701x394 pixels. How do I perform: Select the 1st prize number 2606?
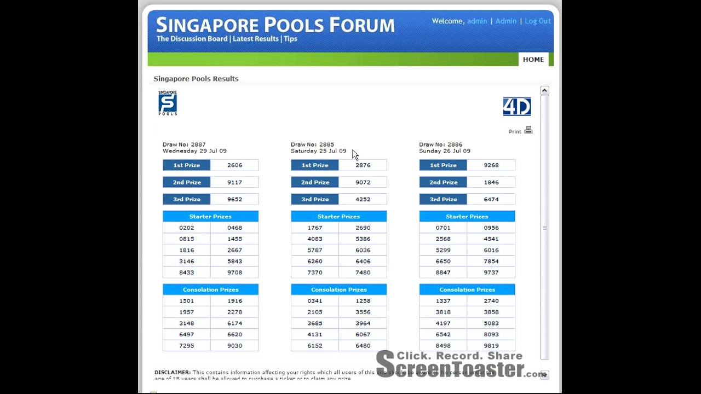(234, 165)
